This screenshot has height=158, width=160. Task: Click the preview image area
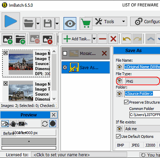(x=29, y=141)
